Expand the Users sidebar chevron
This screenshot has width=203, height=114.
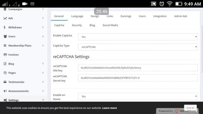click(43, 36)
